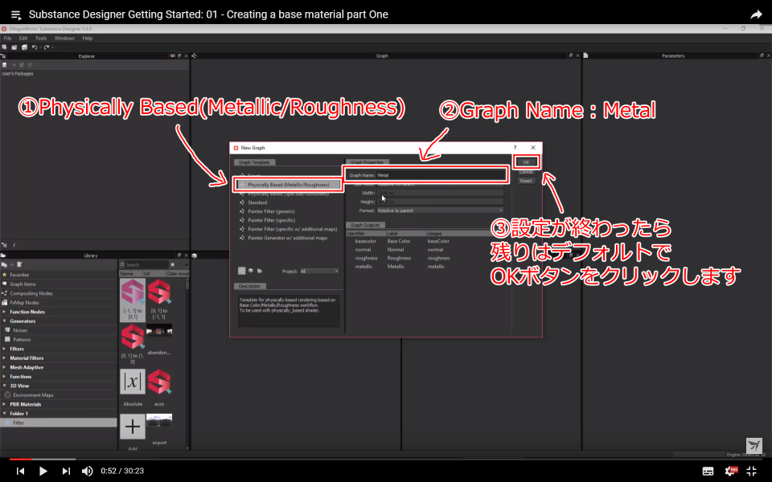The image size is (772, 482).
Task: Select Painter Filter (specific w/ additional maps)
Action: (292, 229)
